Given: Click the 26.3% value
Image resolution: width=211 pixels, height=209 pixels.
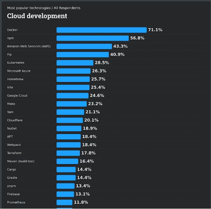Looking at the screenshot, I should pos(99,71).
